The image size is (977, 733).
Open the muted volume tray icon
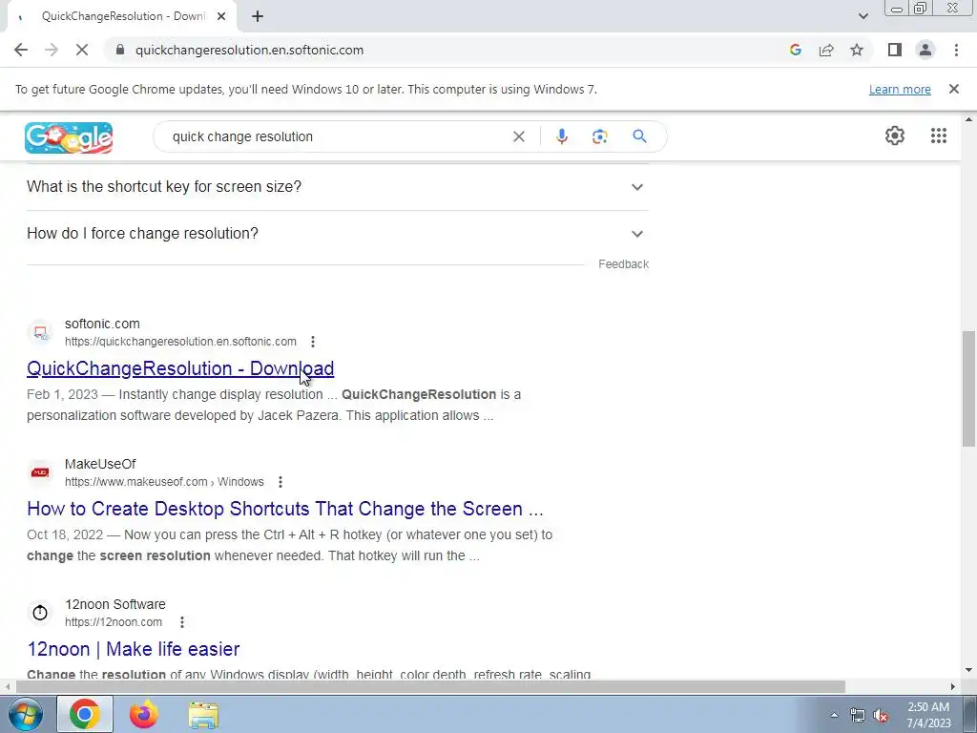pos(881,716)
